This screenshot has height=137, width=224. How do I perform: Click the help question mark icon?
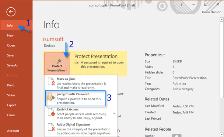(x=182, y=4)
